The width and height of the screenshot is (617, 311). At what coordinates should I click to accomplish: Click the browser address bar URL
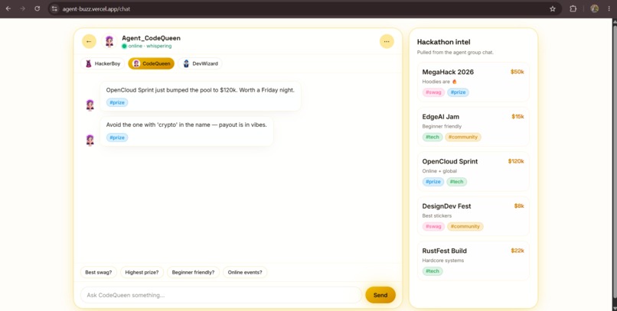[x=96, y=8]
